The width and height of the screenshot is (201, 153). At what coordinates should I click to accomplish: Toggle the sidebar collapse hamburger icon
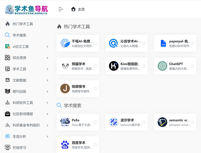[x=61, y=9]
